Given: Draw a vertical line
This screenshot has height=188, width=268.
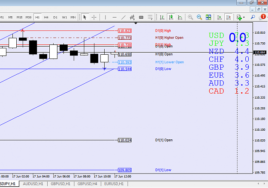Looking at the screenshot, I should point(105,17).
